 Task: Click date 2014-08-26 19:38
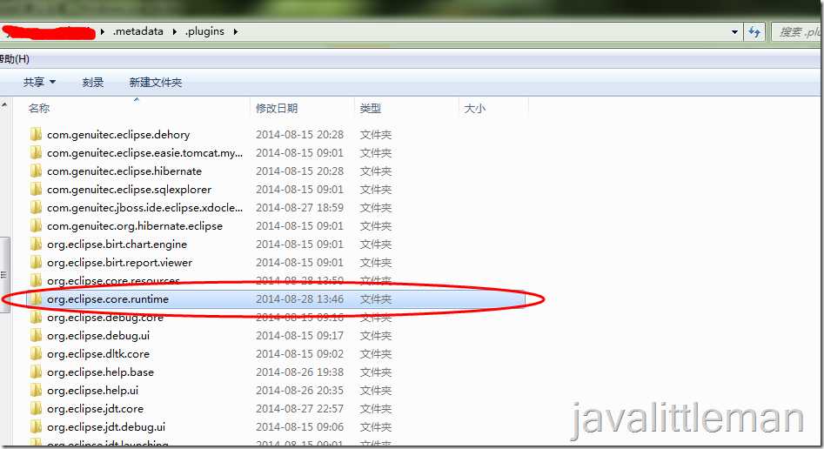click(x=299, y=372)
